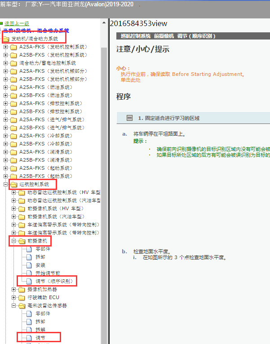The width and height of the screenshot is (270, 344).
Task: Open 零部件 under 毫米波雷达传感器
Action: pyautogui.click(x=43, y=314)
